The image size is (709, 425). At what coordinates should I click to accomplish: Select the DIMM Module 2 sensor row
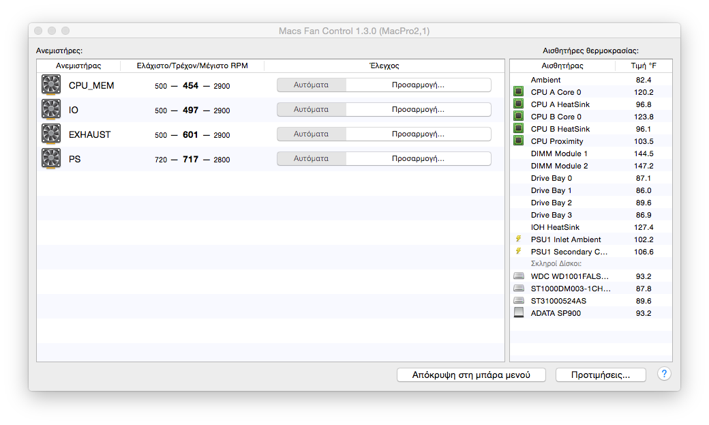tap(591, 166)
